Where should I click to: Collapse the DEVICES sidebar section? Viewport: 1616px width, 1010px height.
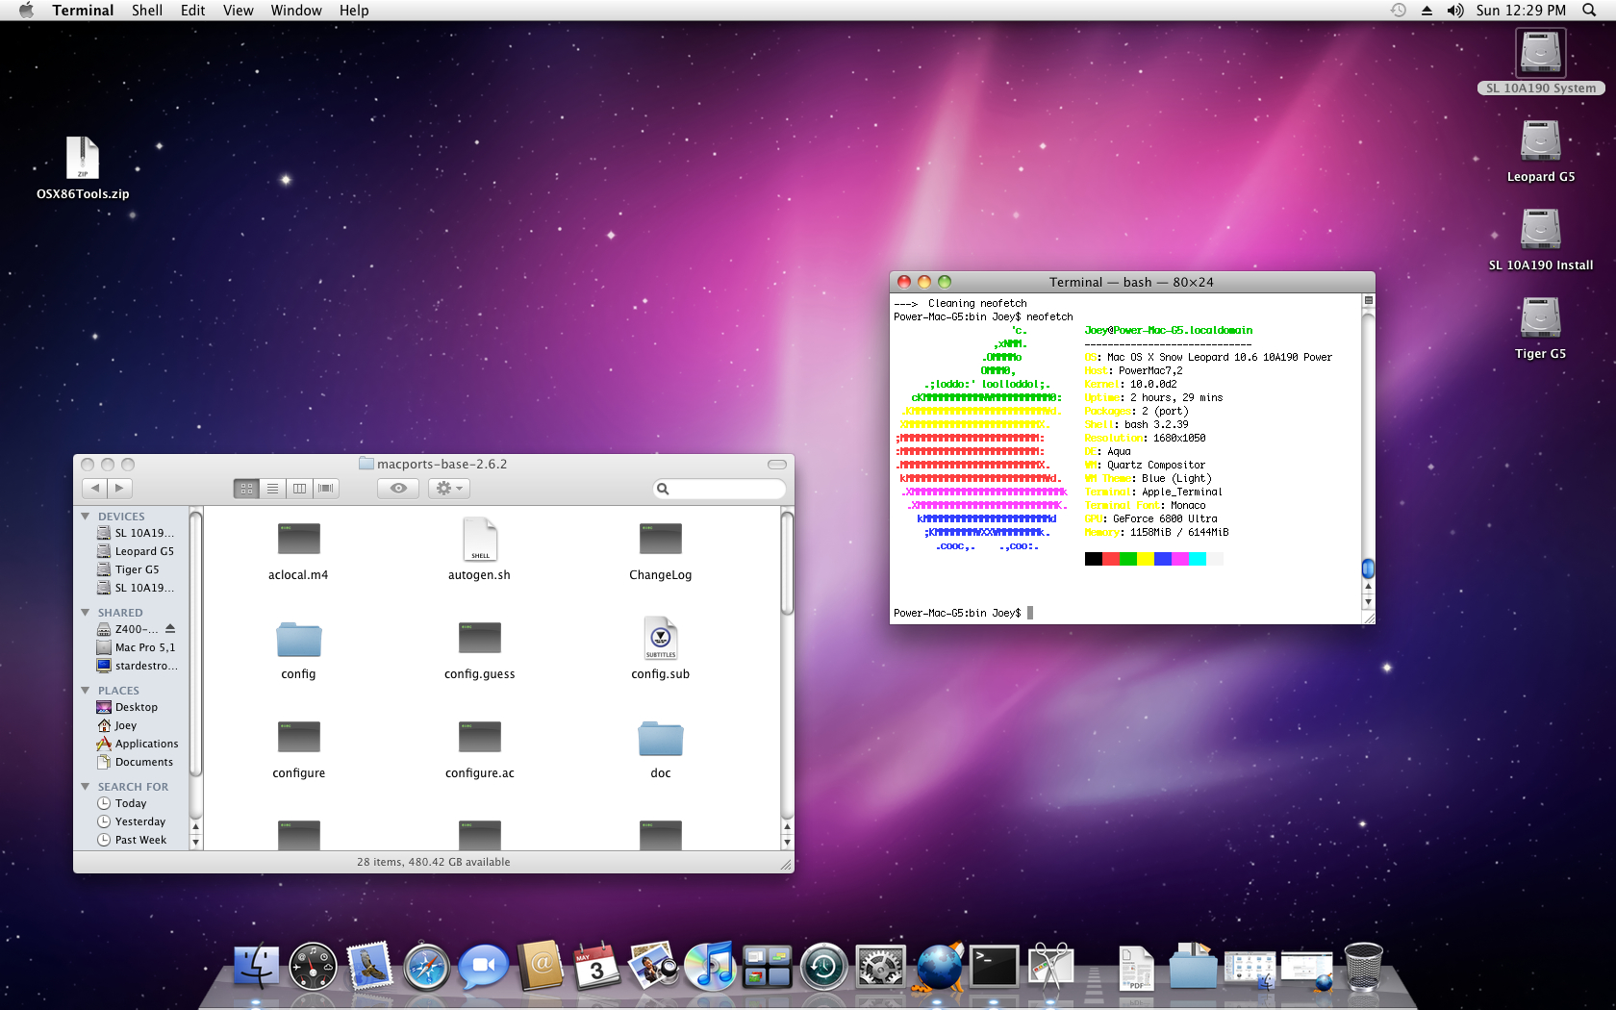(86, 517)
